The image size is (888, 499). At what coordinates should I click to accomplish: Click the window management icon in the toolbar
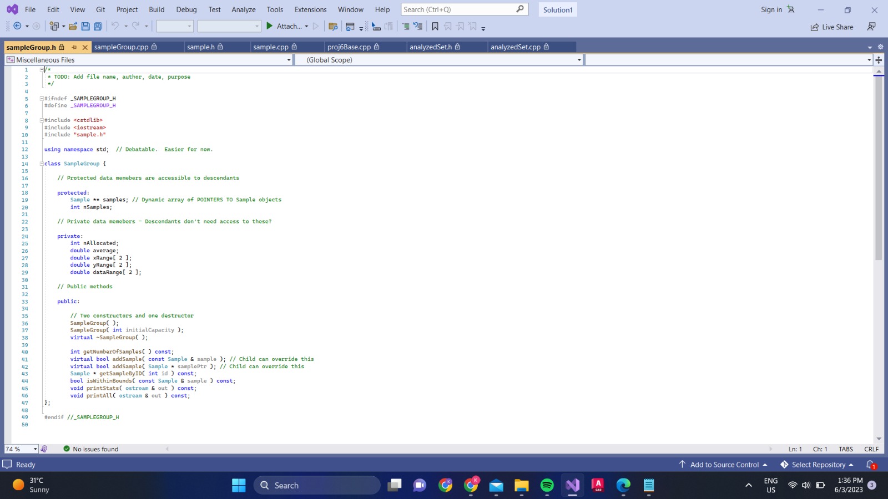pyautogui.click(x=350, y=27)
